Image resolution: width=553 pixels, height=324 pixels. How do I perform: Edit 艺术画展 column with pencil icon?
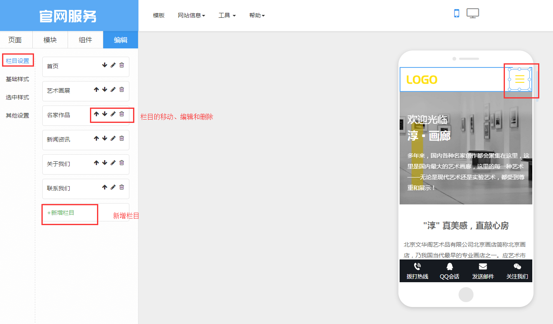click(113, 89)
